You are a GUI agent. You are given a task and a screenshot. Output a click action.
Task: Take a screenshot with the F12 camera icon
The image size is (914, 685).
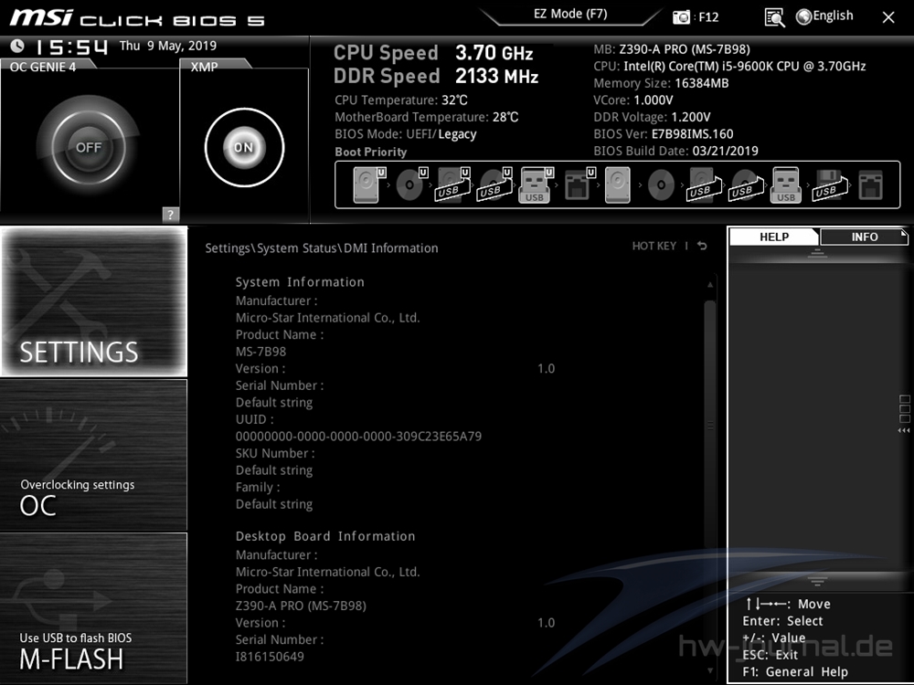pos(681,17)
